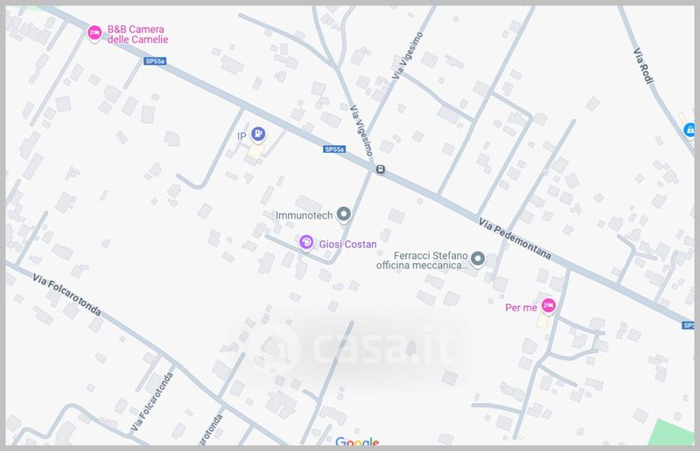Open the Giosi Costan purple marker
This screenshot has height=451, width=700.
(306, 242)
